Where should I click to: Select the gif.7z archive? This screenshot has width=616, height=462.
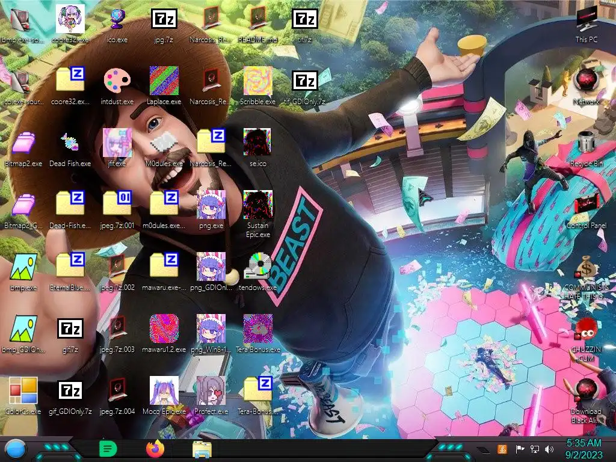click(x=70, y=328)
